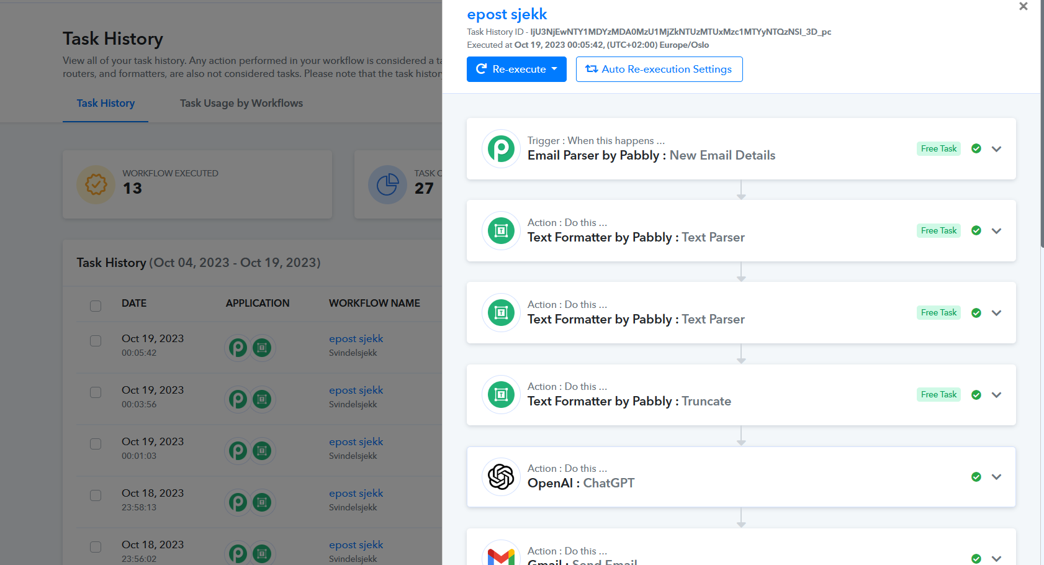Expand the Email Parser by Pabbly trigger step
The width and height of the screenshot is (1044, 565).
(x=997, y=149)
